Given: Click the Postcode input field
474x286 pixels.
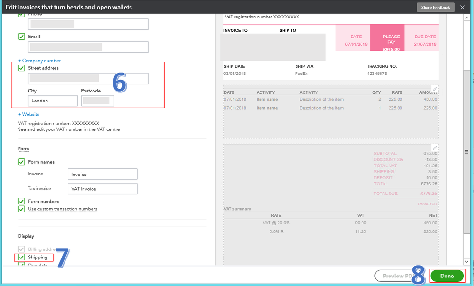Looking at the screenshot, I should click(98, 101).
